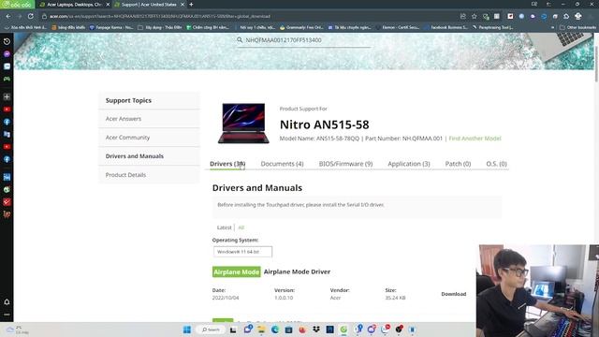Image resolution: width=599 pixels, height=337 pixels.
Task: Open the Cốc Cốc browser menu logo
Action: click(17, 4)
